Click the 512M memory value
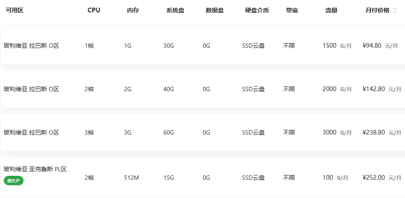Viewport: 405px width, 198px height. pos(132,178)
